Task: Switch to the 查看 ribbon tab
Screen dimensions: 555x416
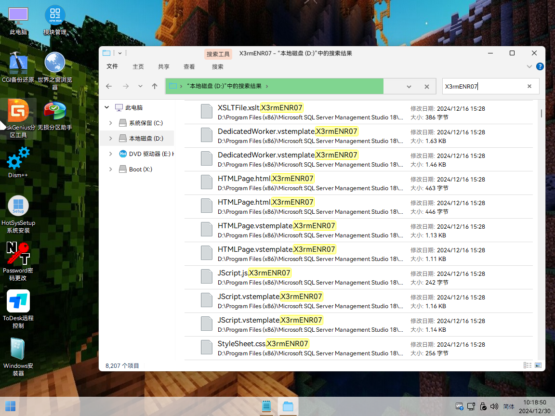Action: point(189,66)
